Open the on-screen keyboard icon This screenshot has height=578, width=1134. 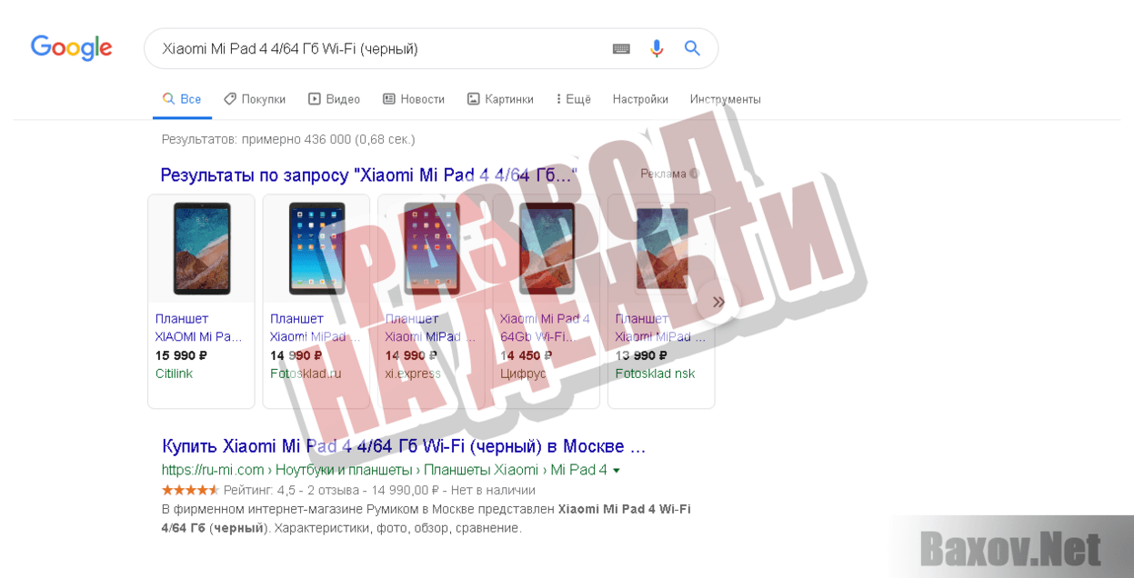621,49
